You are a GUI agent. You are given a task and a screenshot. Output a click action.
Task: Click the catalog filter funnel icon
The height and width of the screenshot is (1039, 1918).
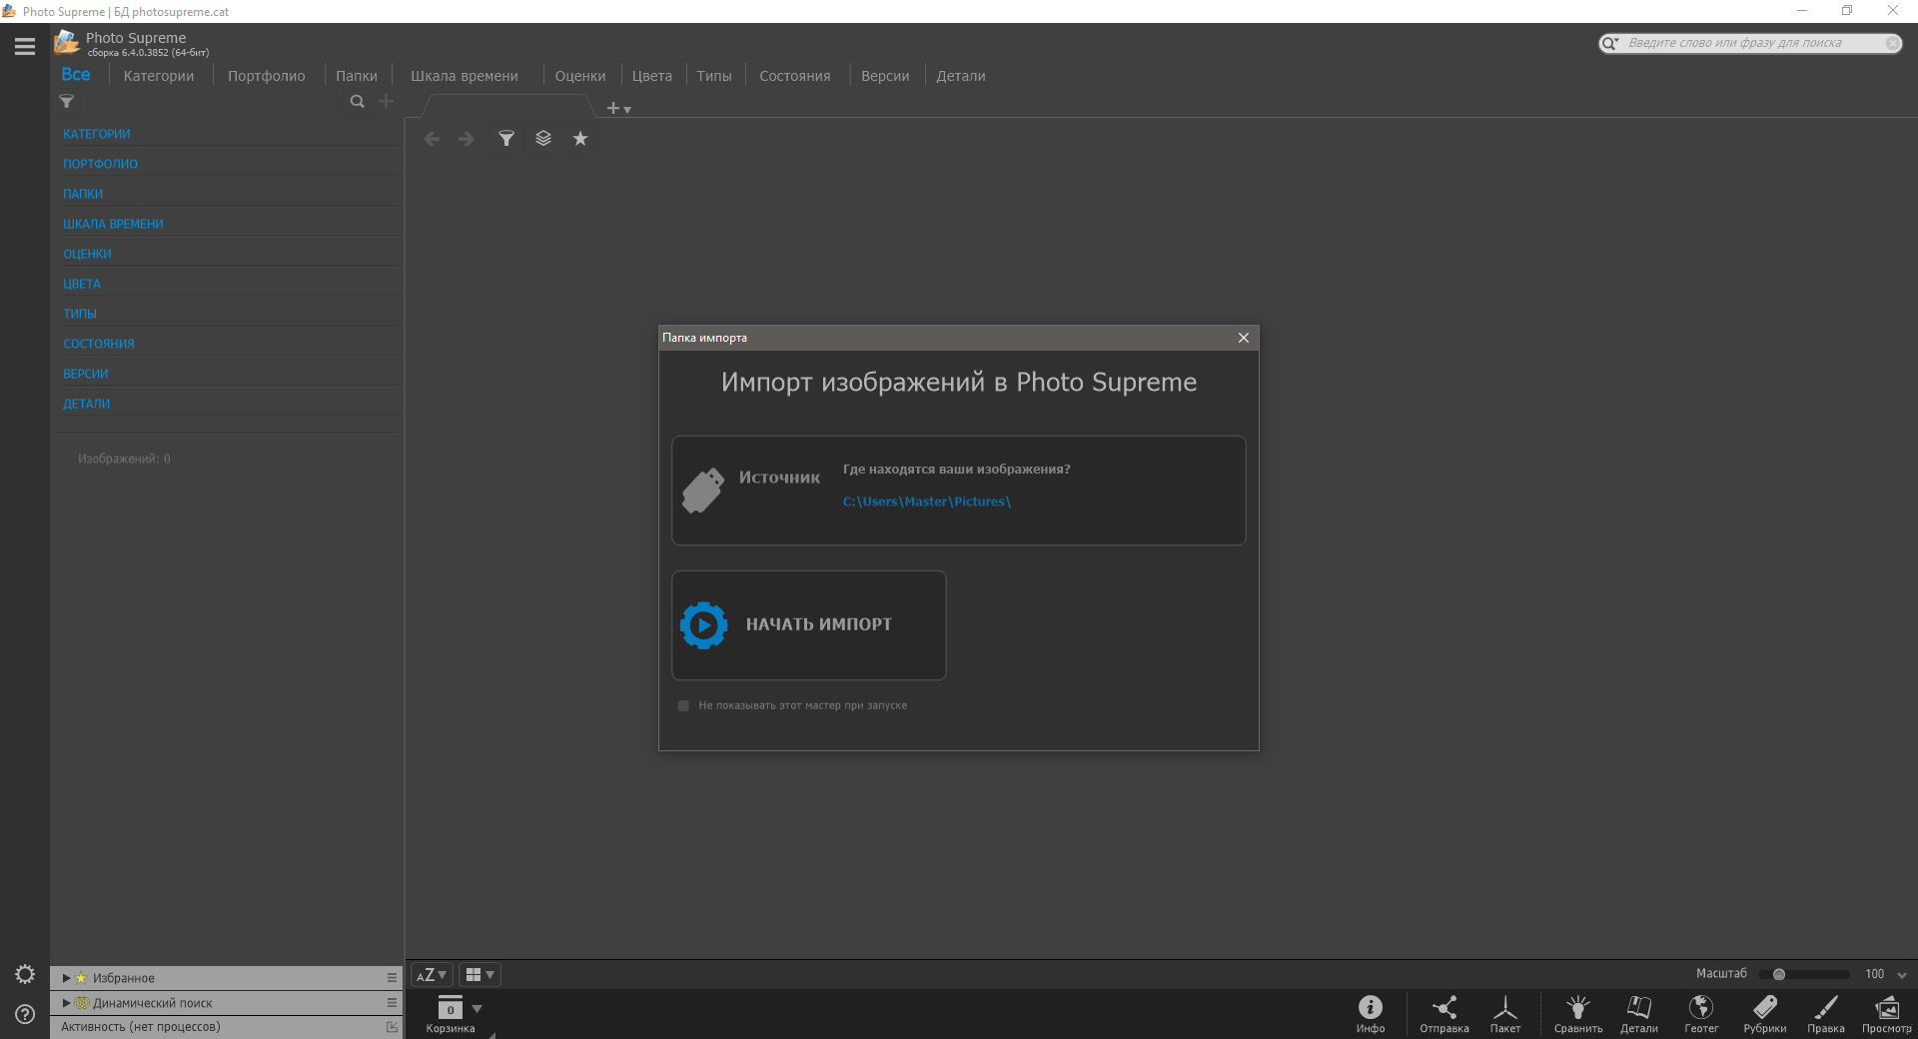pos(67,102)
